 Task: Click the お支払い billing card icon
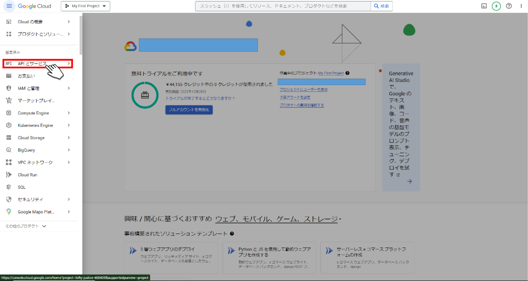pyautogui.click(x=9, y=76)
